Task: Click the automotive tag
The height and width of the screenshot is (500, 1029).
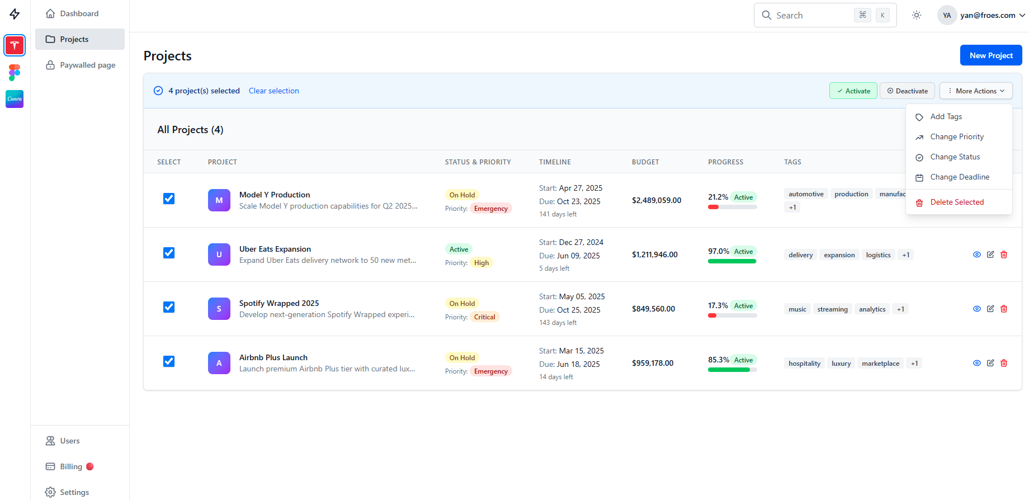Action: (x=806, y=194)
